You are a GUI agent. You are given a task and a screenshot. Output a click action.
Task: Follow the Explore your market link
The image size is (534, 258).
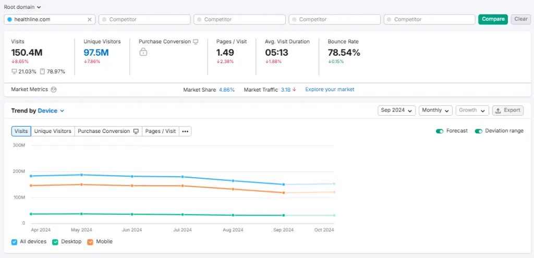(330, 90)
